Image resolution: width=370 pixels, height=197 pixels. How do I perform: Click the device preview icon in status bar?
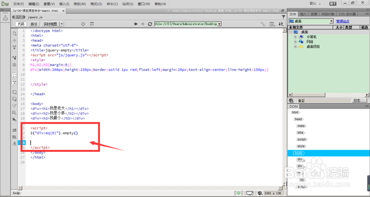pyautogui.click(x=250, y=193)
